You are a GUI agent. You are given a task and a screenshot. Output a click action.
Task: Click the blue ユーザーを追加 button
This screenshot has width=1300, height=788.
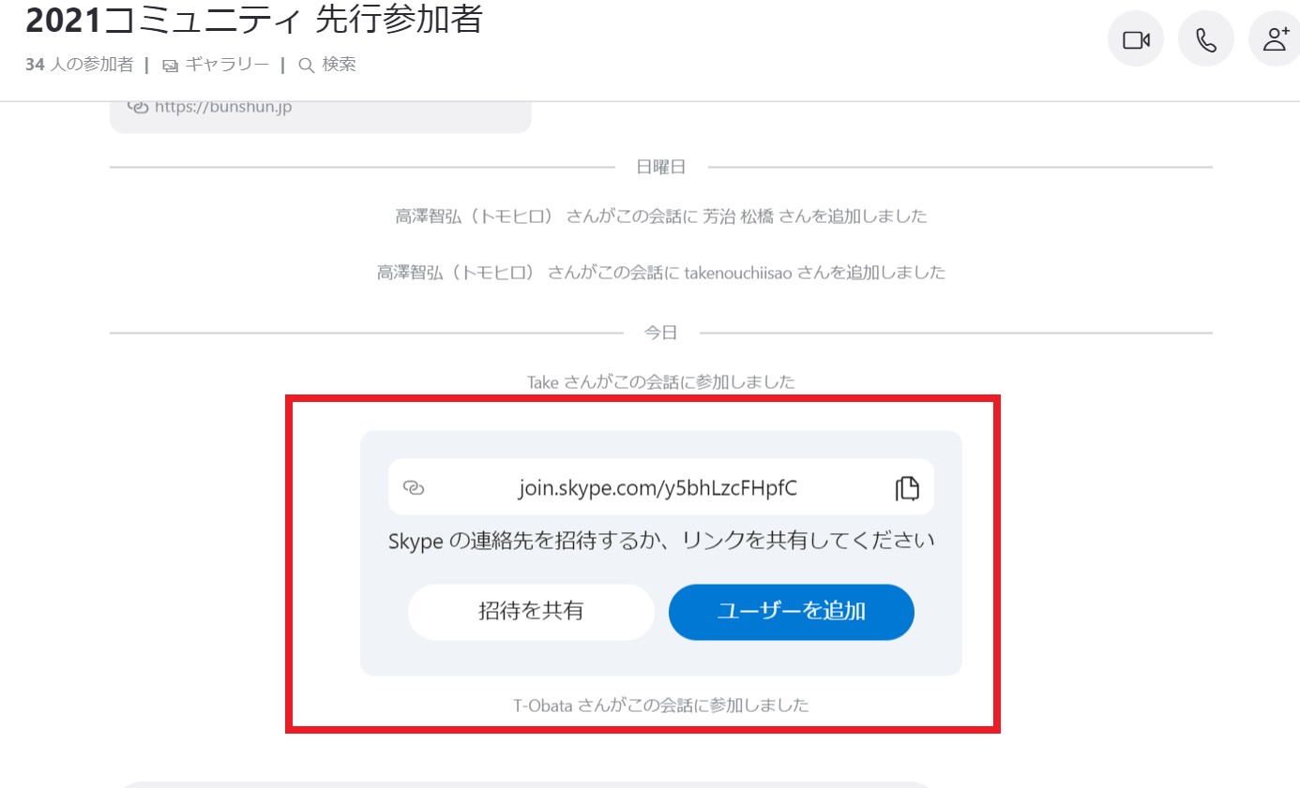(791, 612)
